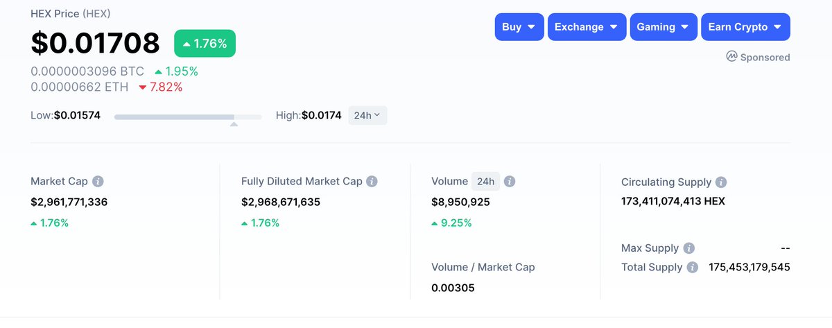Click the $2,961,771,336 market cap value
Image resolution: width=832 pixels, height=328 pixels.
69,202
